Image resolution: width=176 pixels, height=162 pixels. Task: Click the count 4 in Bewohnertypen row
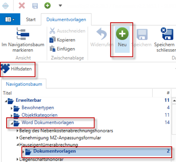tap(168, 107)
